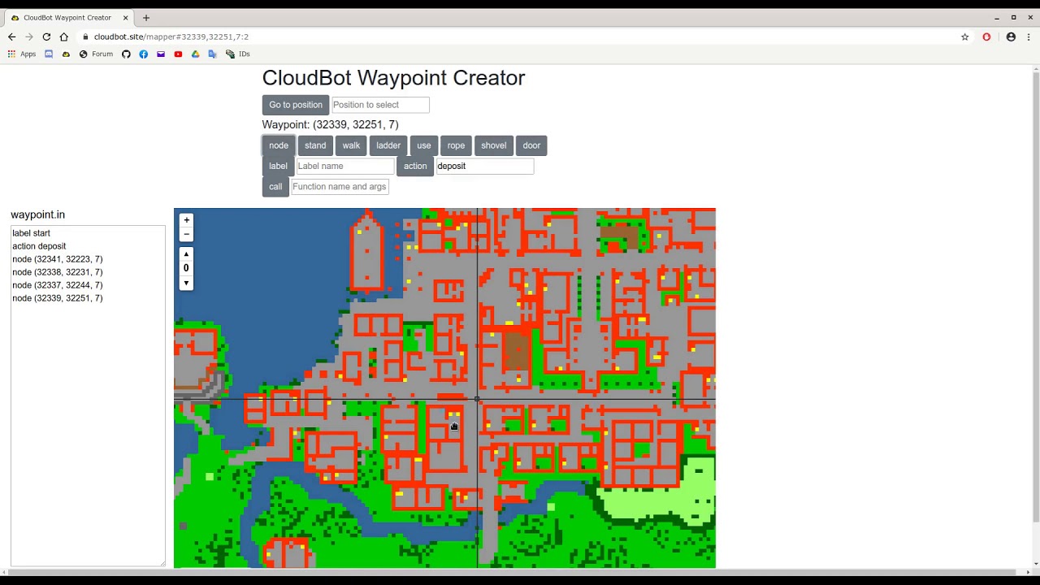Open a new browser tab
The image size is (1040, 585).
click(146, 17)
